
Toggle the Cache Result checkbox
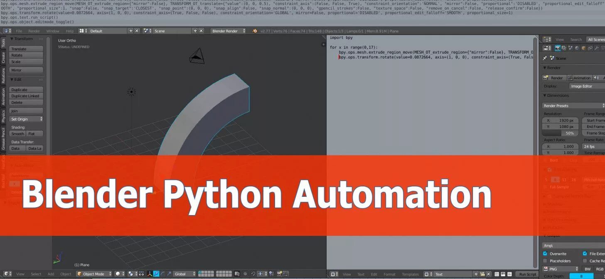(585, 261)
